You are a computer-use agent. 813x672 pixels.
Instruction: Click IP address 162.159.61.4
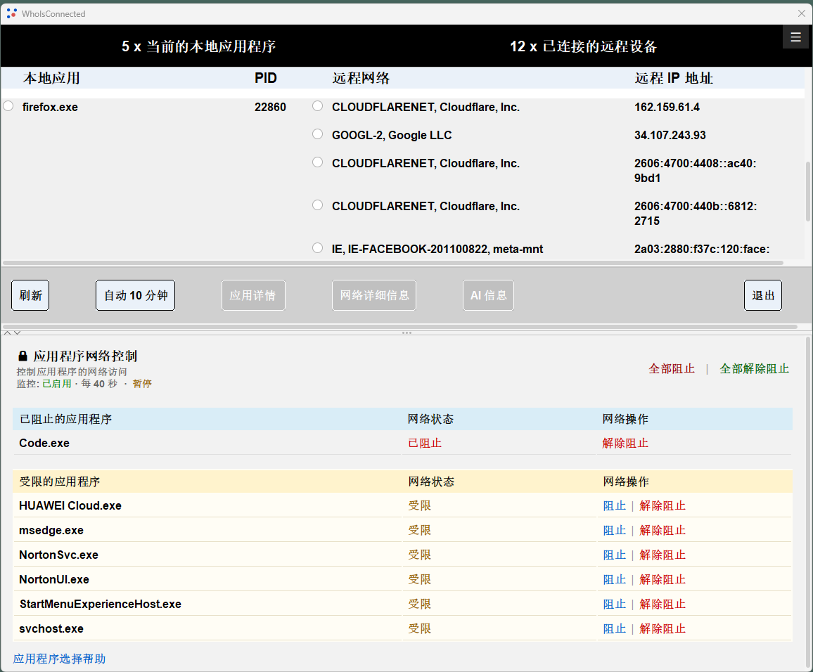[x=667, y=108]
